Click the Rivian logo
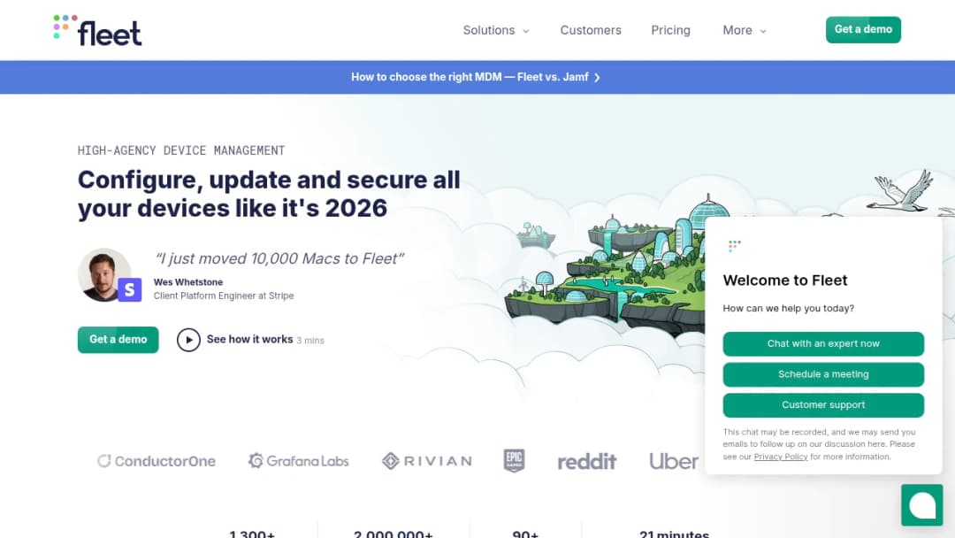 [x=427, y=461]
